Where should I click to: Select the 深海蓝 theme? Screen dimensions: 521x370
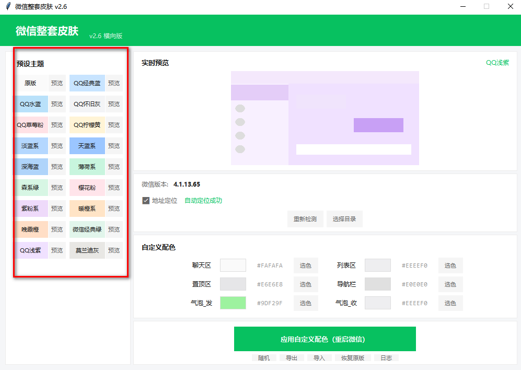(x=30, y=167)
